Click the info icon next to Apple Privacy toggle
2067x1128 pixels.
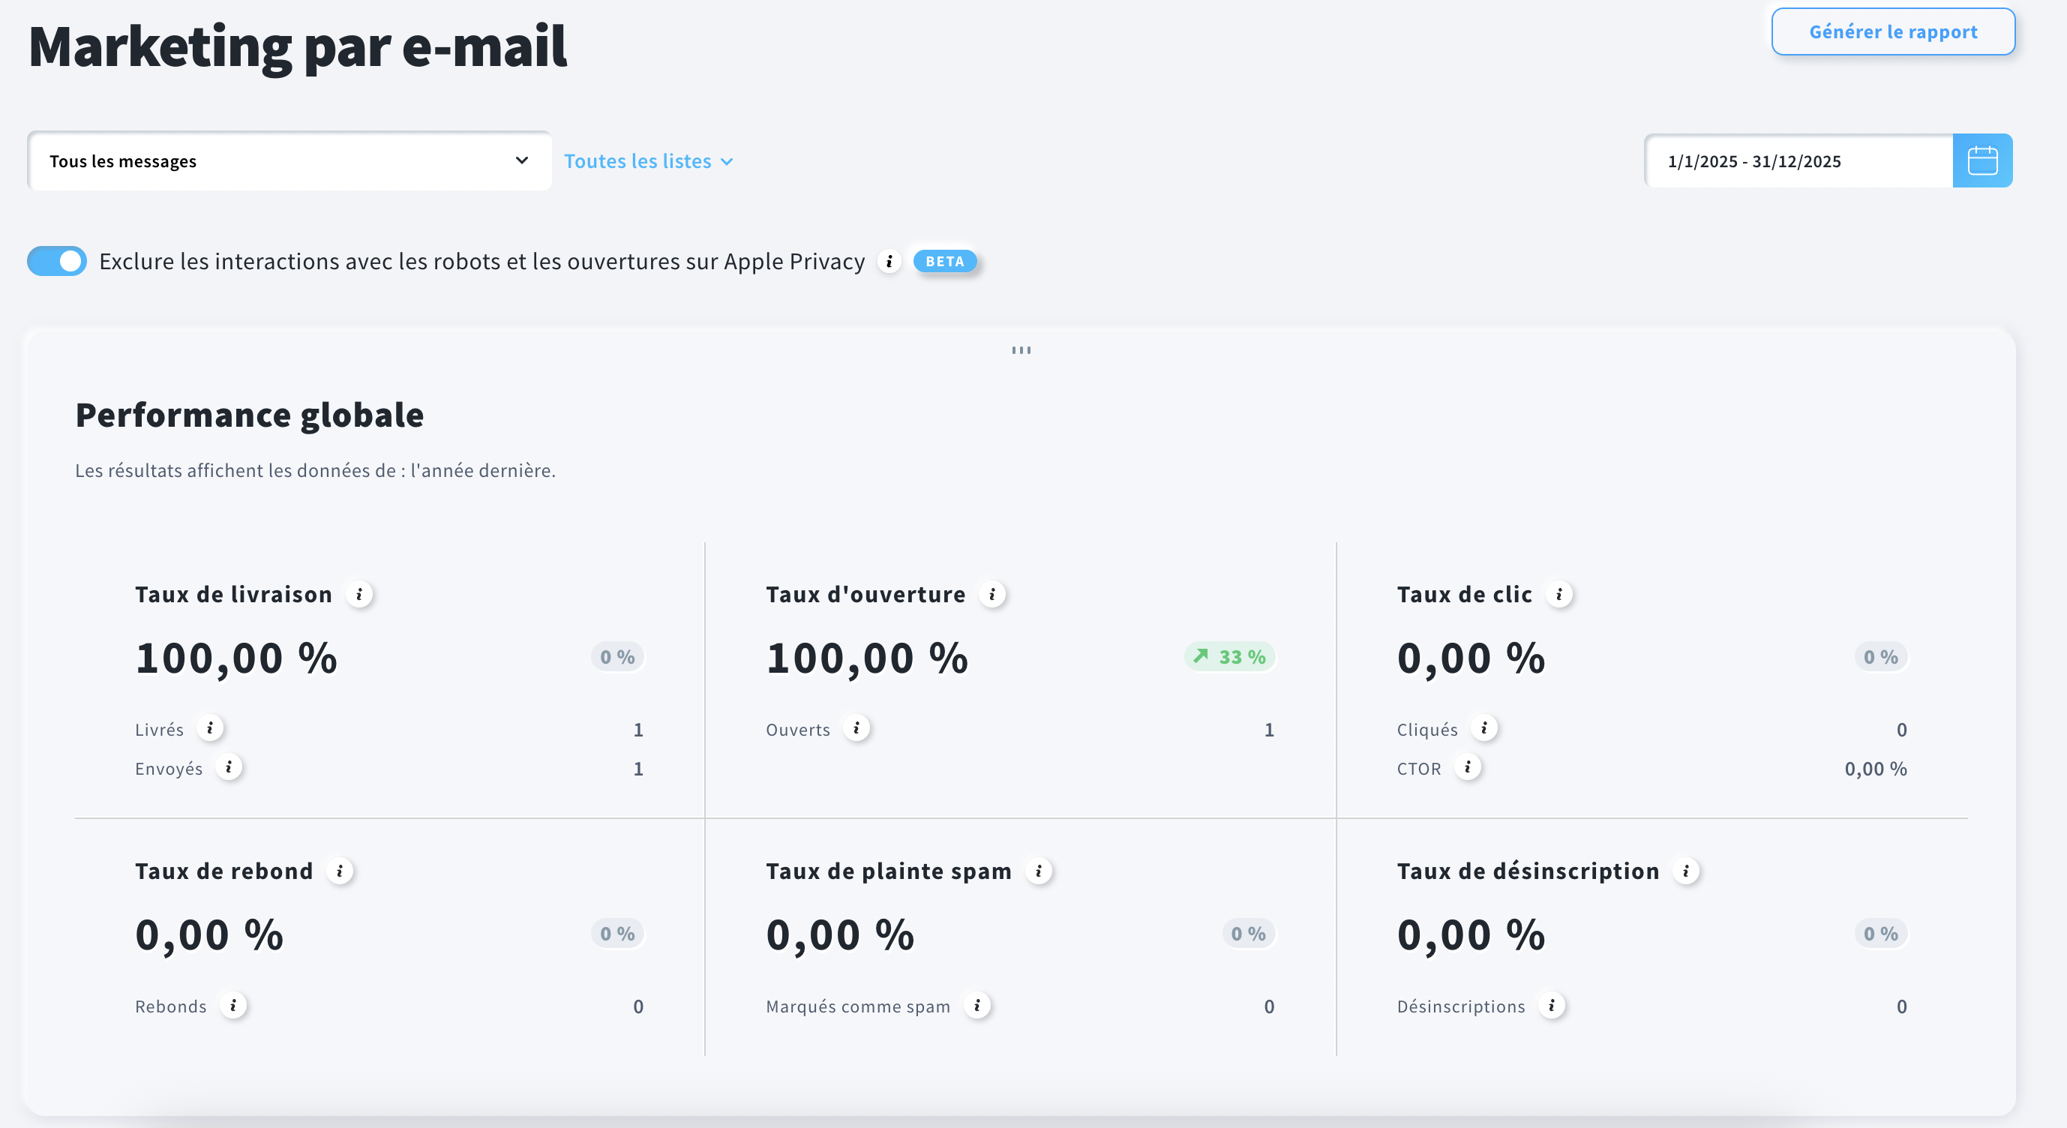point(888,262)
